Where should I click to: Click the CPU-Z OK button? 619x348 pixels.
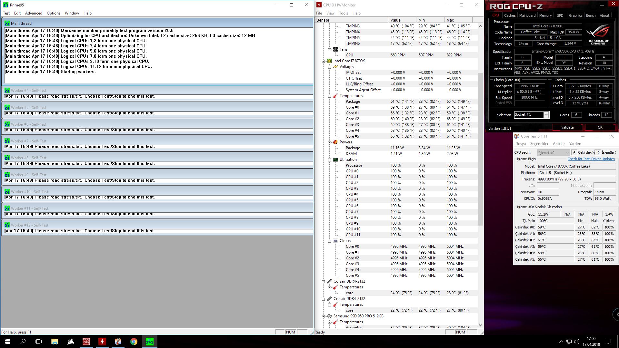(x=600, y=127)
